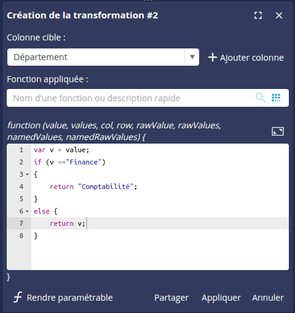The height and width of the screenshot is (313, 295).
Task: Click the function icon of Rendre paramétrable
Action: [18, 297]
